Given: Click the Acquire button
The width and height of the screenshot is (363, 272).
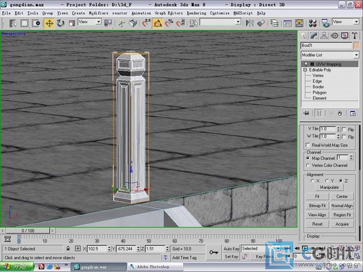Looking at the screenshot, I should point(342,224).
